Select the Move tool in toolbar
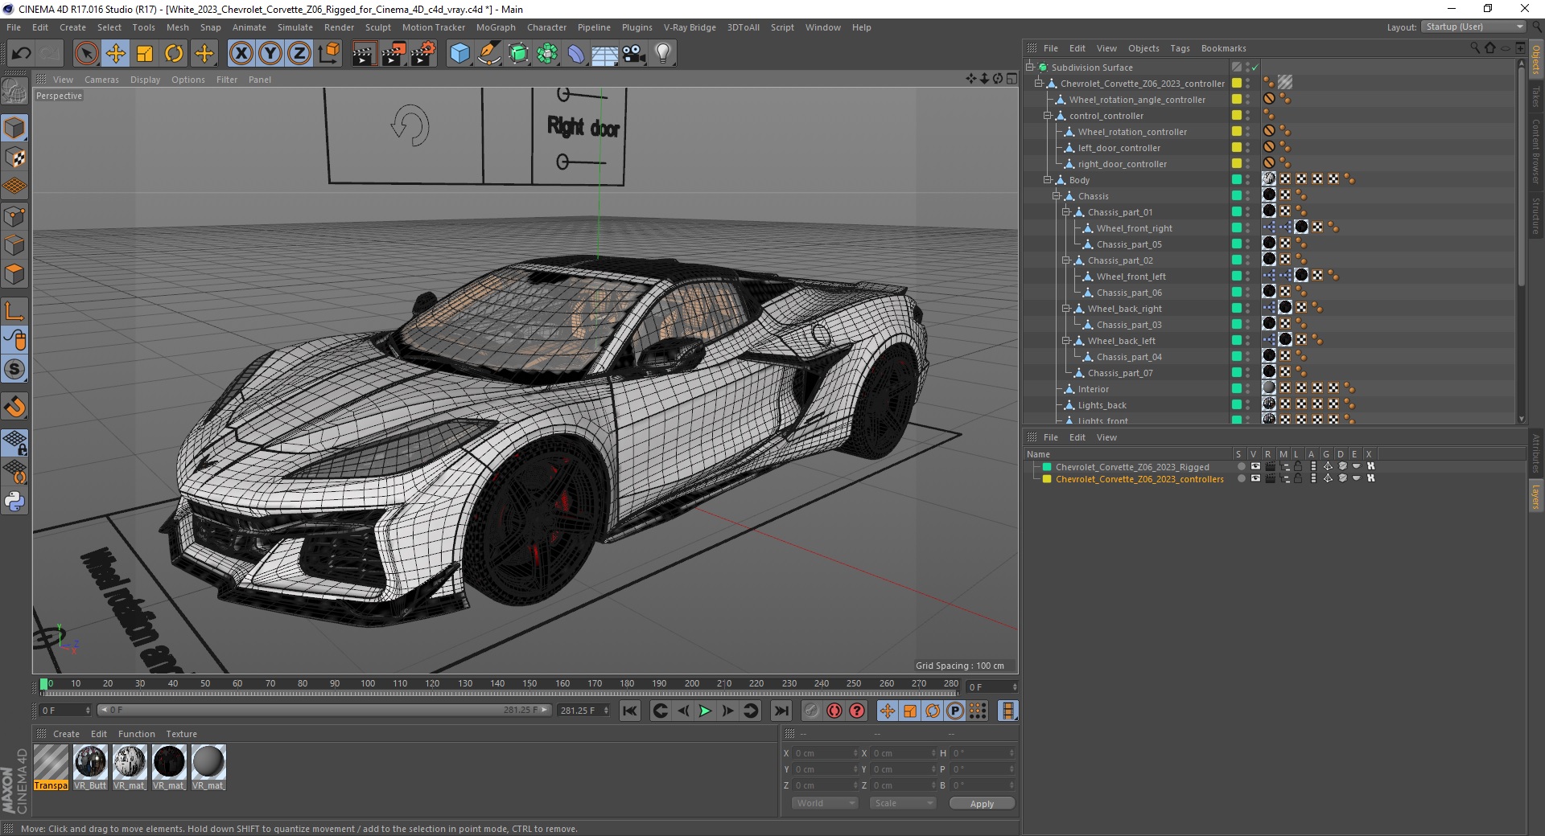The image size is (1545, 836). click(116, 54)
